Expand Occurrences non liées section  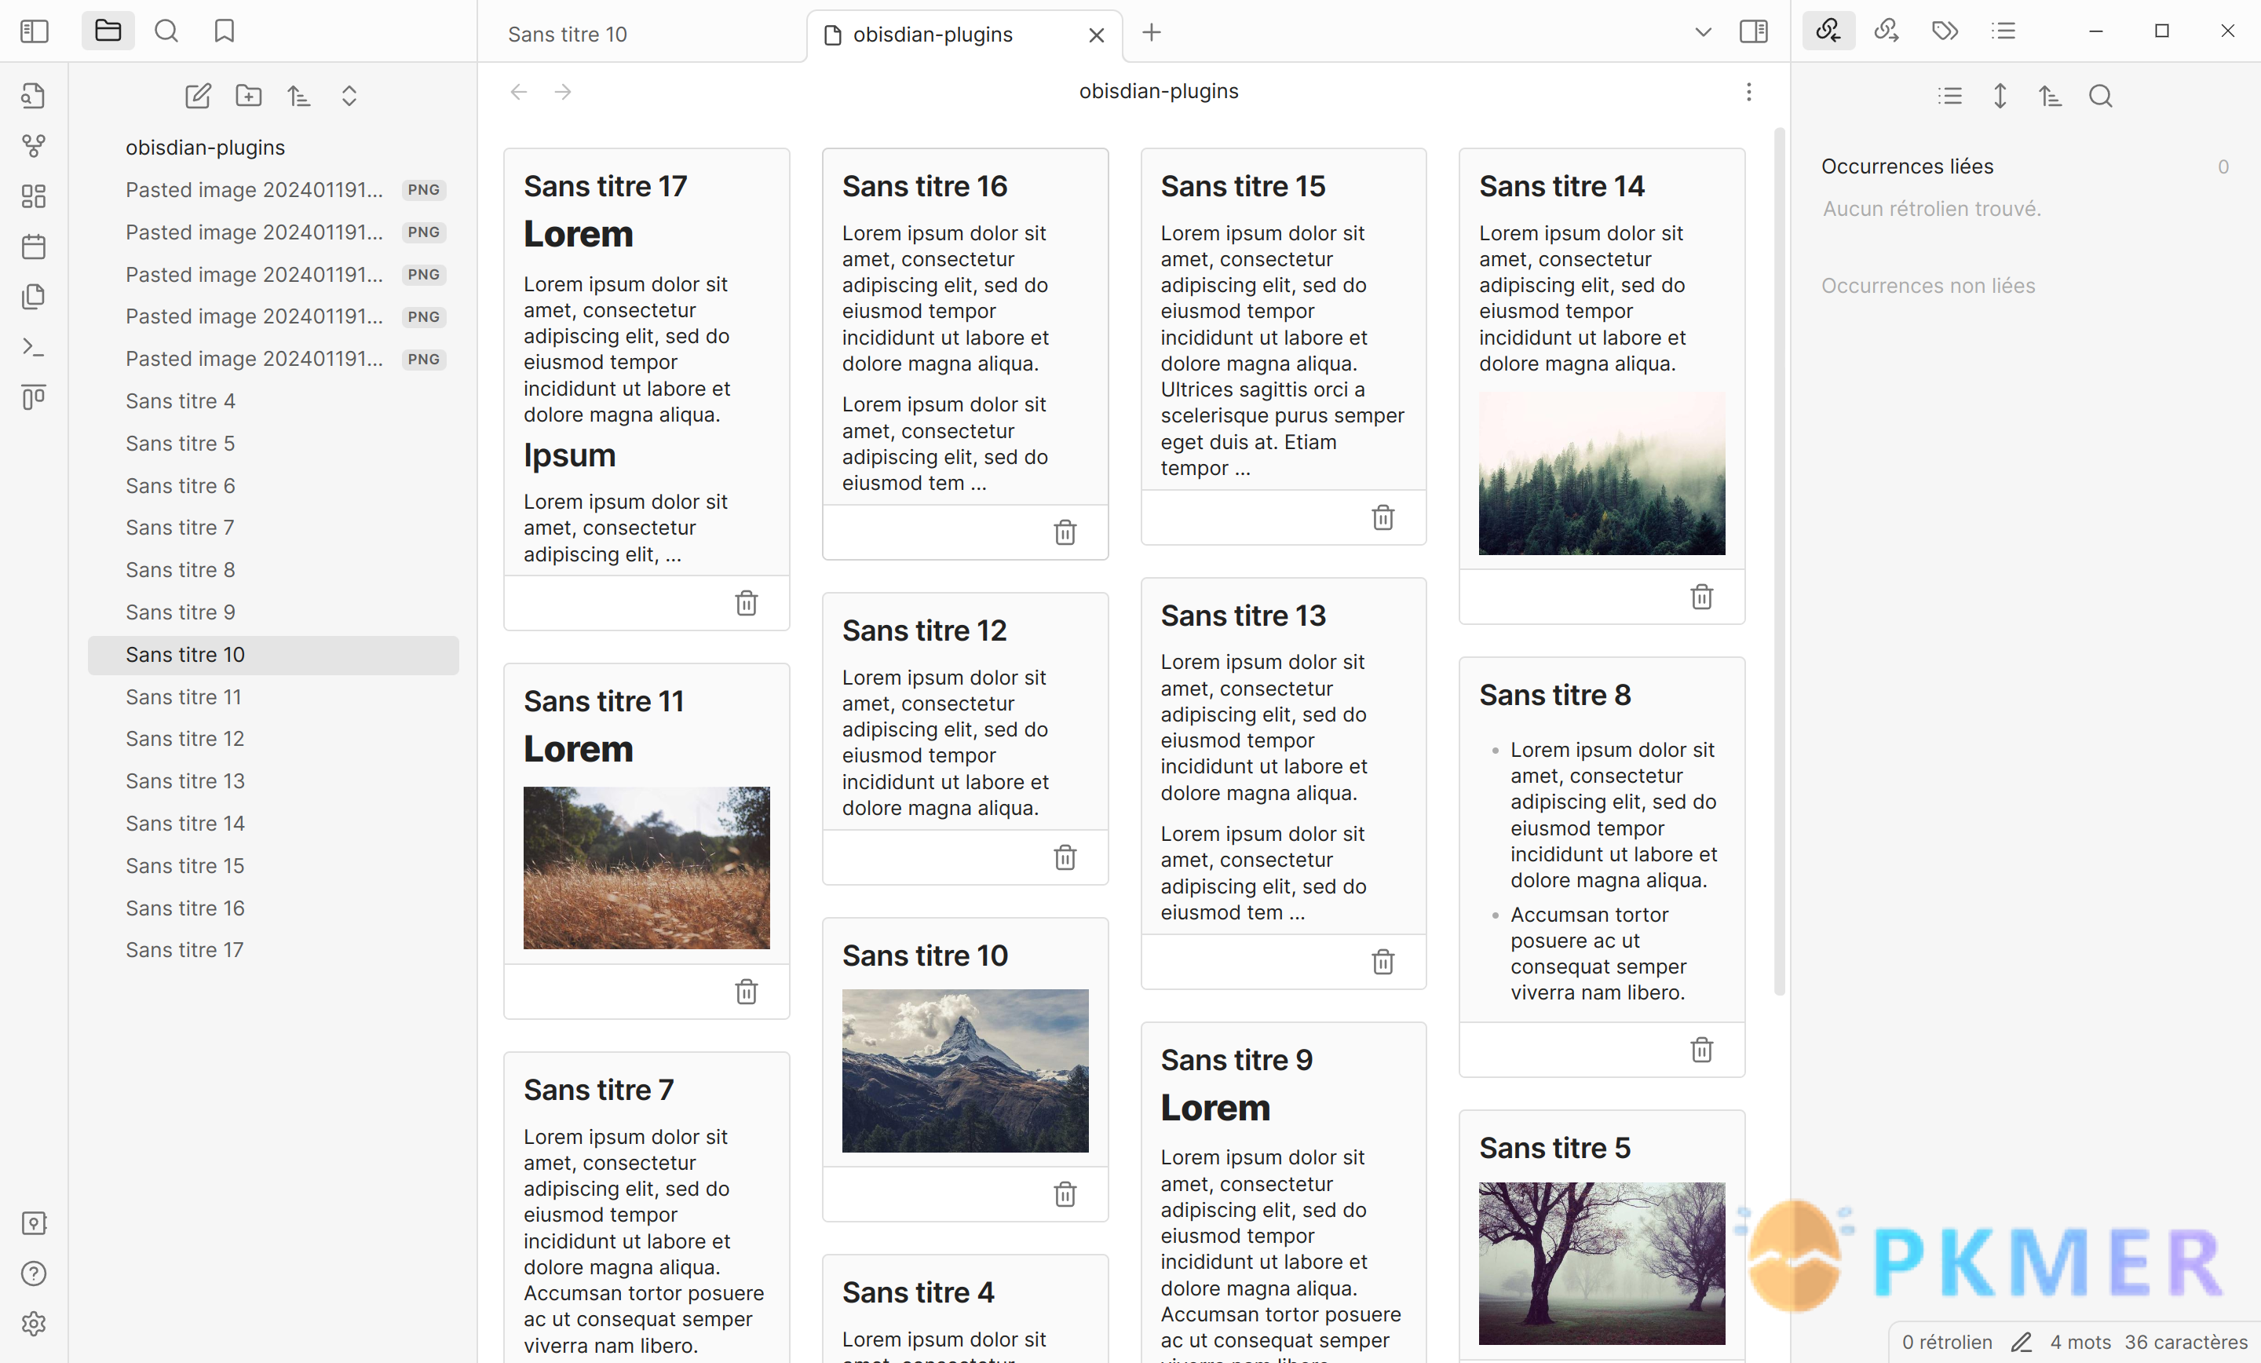pyautogui.click(x=1928, y=286)
